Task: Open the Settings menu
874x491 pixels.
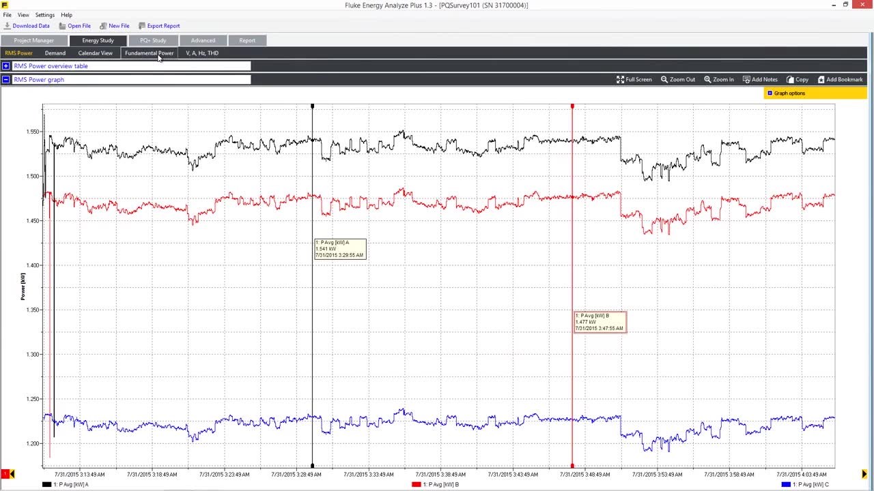Action: [45, 15]
